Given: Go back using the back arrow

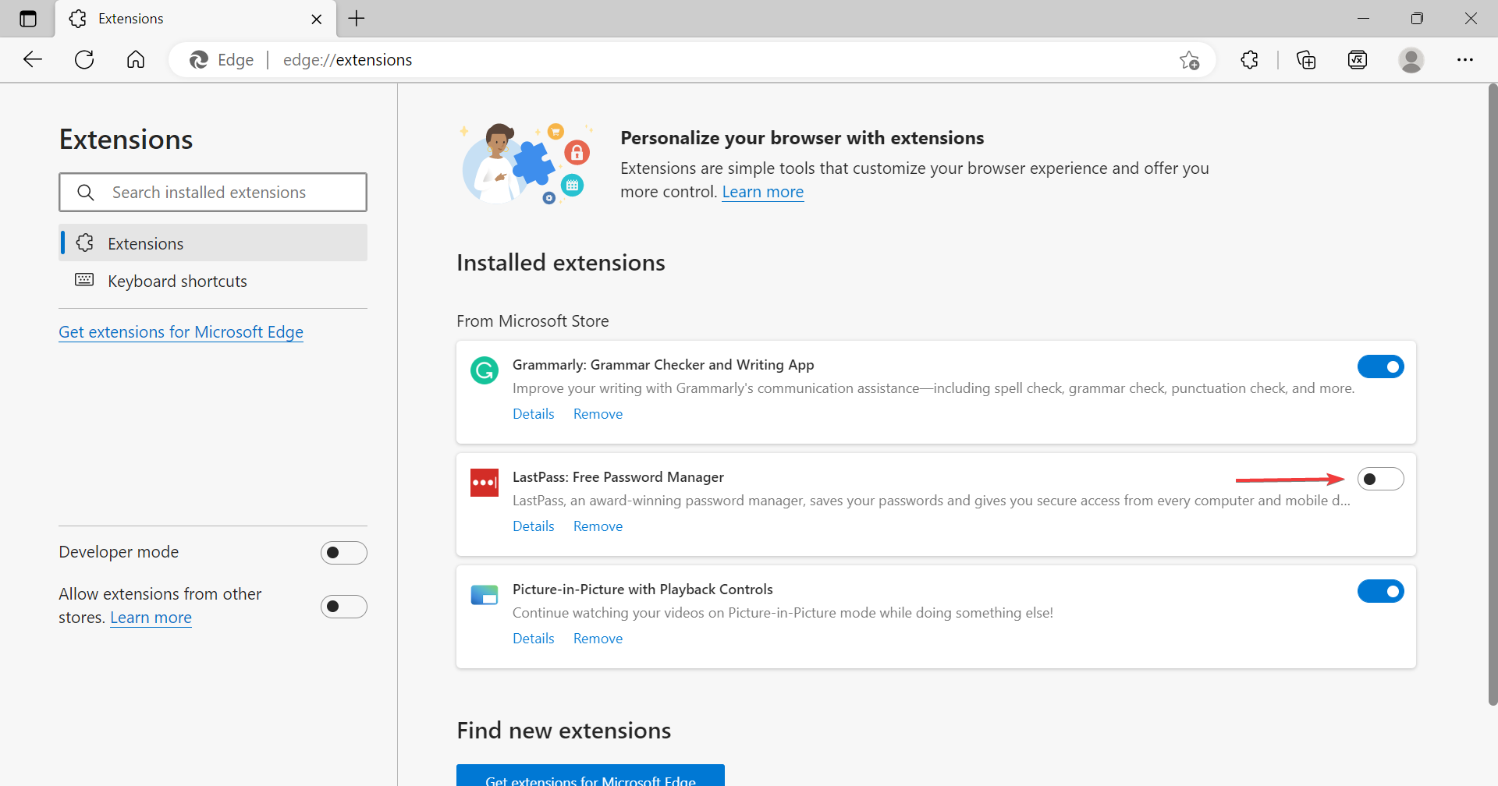Looking at the screenshot, I should (x=33, y=59).
